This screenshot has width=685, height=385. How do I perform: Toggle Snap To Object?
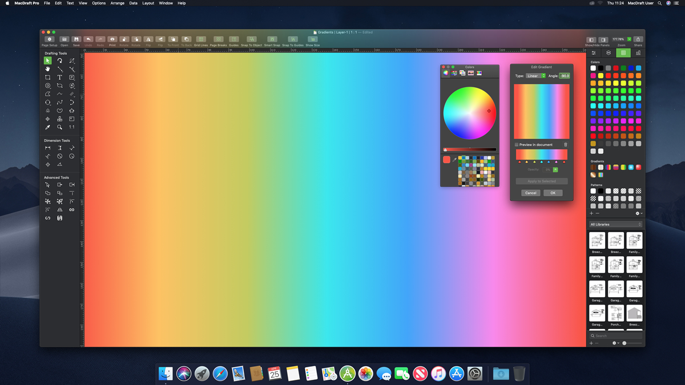pos(251,39)
